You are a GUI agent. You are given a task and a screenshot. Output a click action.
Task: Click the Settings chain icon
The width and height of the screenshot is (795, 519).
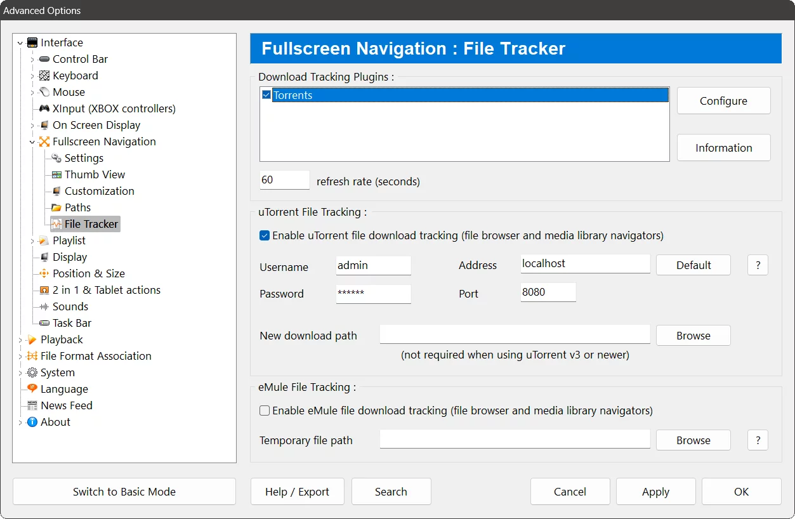[56, 158]
